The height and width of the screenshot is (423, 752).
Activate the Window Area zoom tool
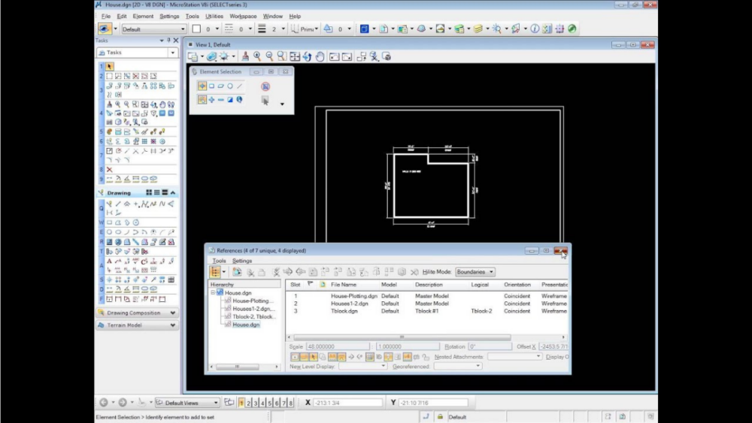(282, 56)
